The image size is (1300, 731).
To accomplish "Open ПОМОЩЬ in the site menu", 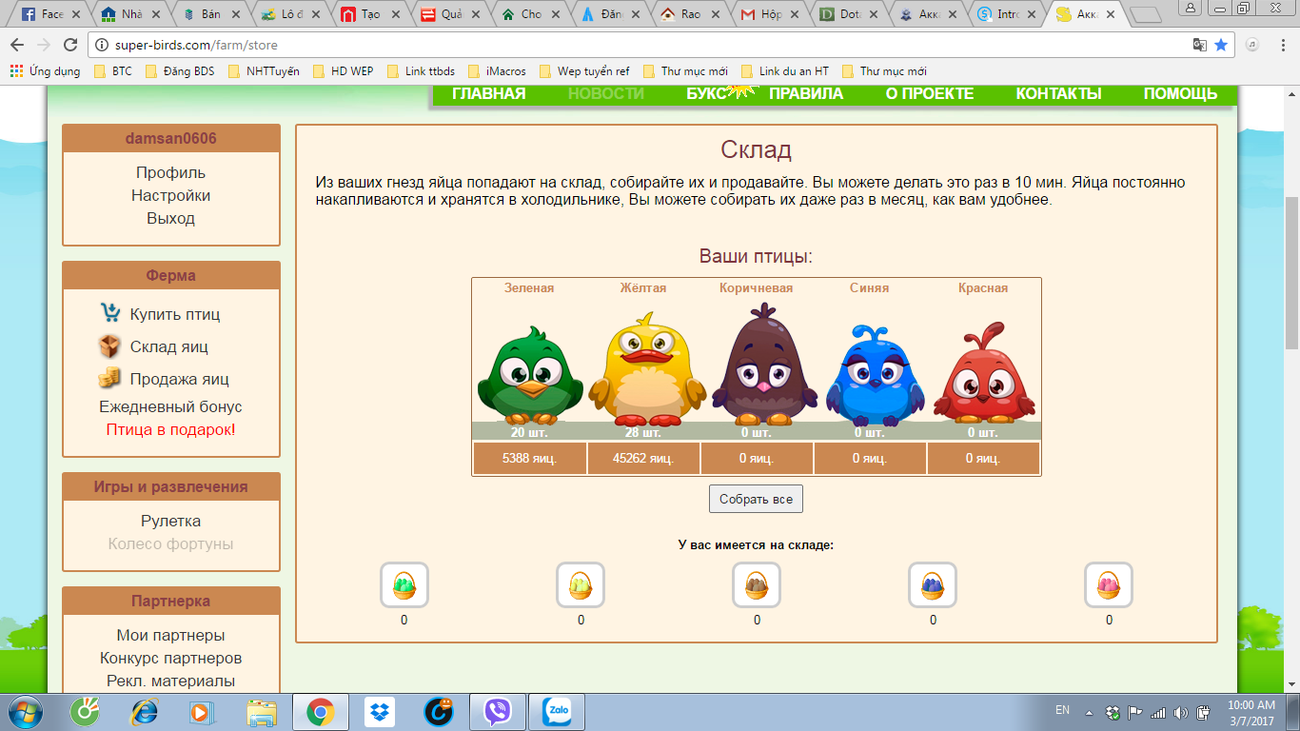I will pyautogui.click(x=1180, y=93).
